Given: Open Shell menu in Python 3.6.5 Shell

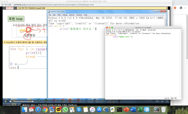Looking at the screenshot, I should [59, 15].
